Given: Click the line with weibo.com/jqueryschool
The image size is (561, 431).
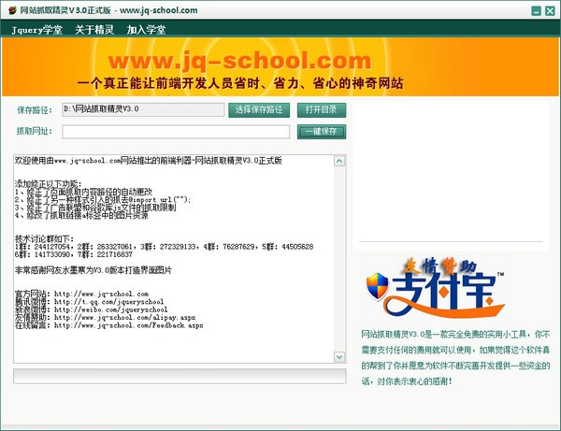Looking at the screenshot, I should (x=92, y=309).
